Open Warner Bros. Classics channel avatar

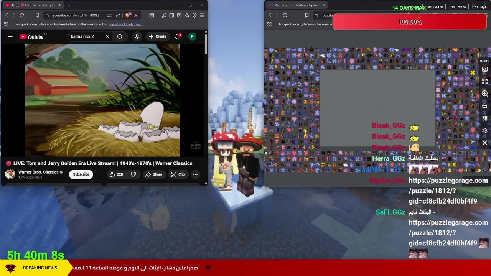(x=10, y=174)
